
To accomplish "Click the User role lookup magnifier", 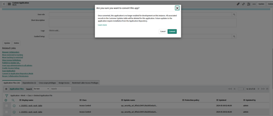I will [x=234, y=14].
